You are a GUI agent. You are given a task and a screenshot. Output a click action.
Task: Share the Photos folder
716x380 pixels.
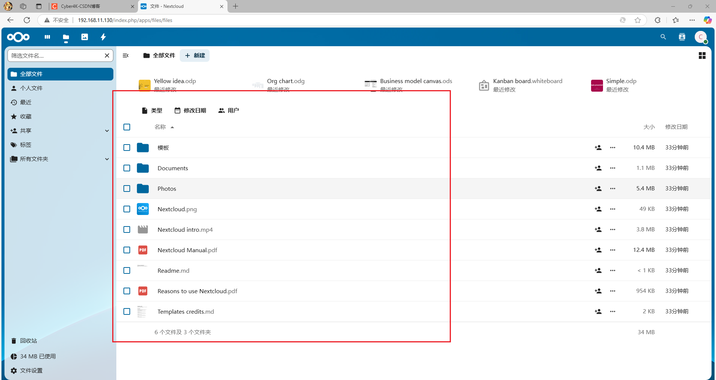coord(598,189)
